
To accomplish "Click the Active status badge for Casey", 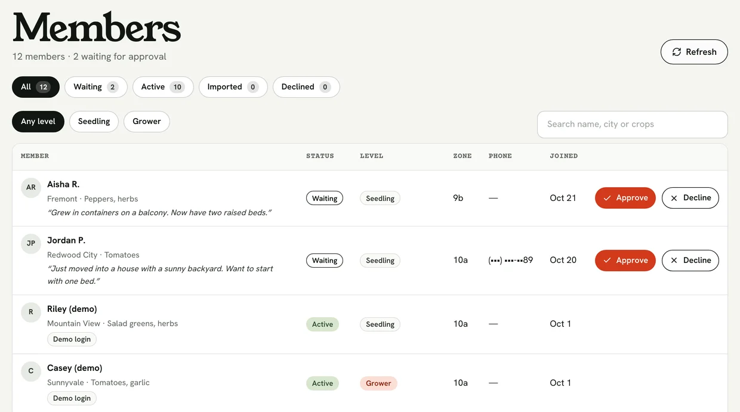I will click(x=322, y=383).
